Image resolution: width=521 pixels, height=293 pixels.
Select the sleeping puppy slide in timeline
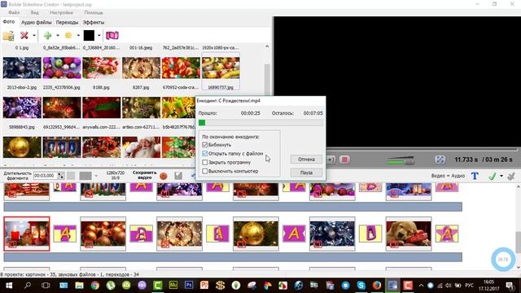tap(409, 234)
